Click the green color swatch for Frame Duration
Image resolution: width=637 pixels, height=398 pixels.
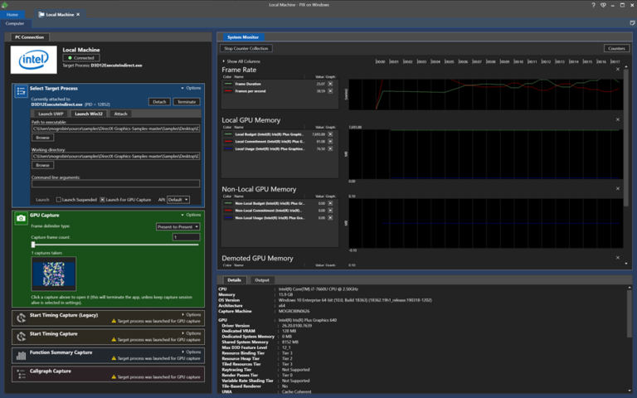[x=228, y=84]
